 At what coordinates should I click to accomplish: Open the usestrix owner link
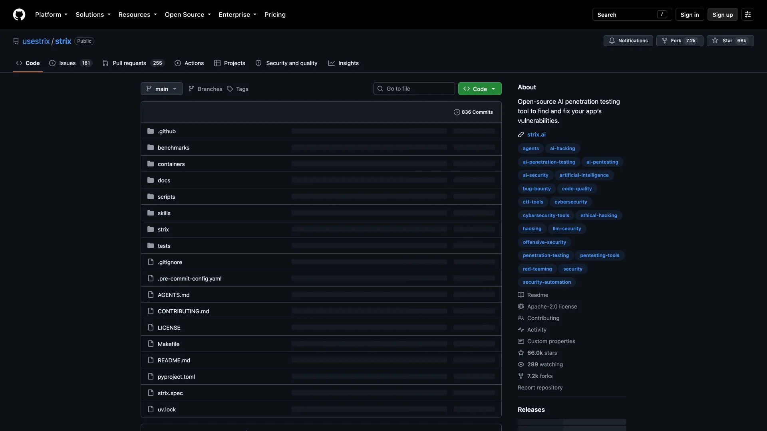click(36, 41)
